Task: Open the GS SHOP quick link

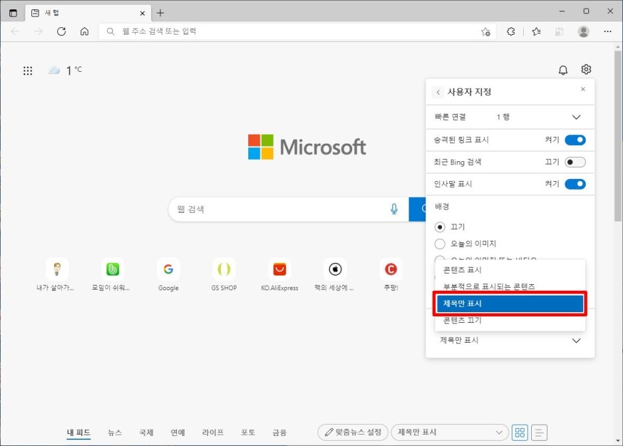Action: (x=224, y=275)
